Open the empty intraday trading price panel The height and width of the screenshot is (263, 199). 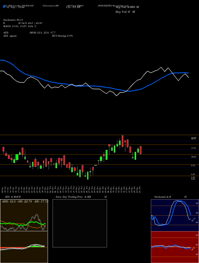pyautogui.click(x=80, y=223)
